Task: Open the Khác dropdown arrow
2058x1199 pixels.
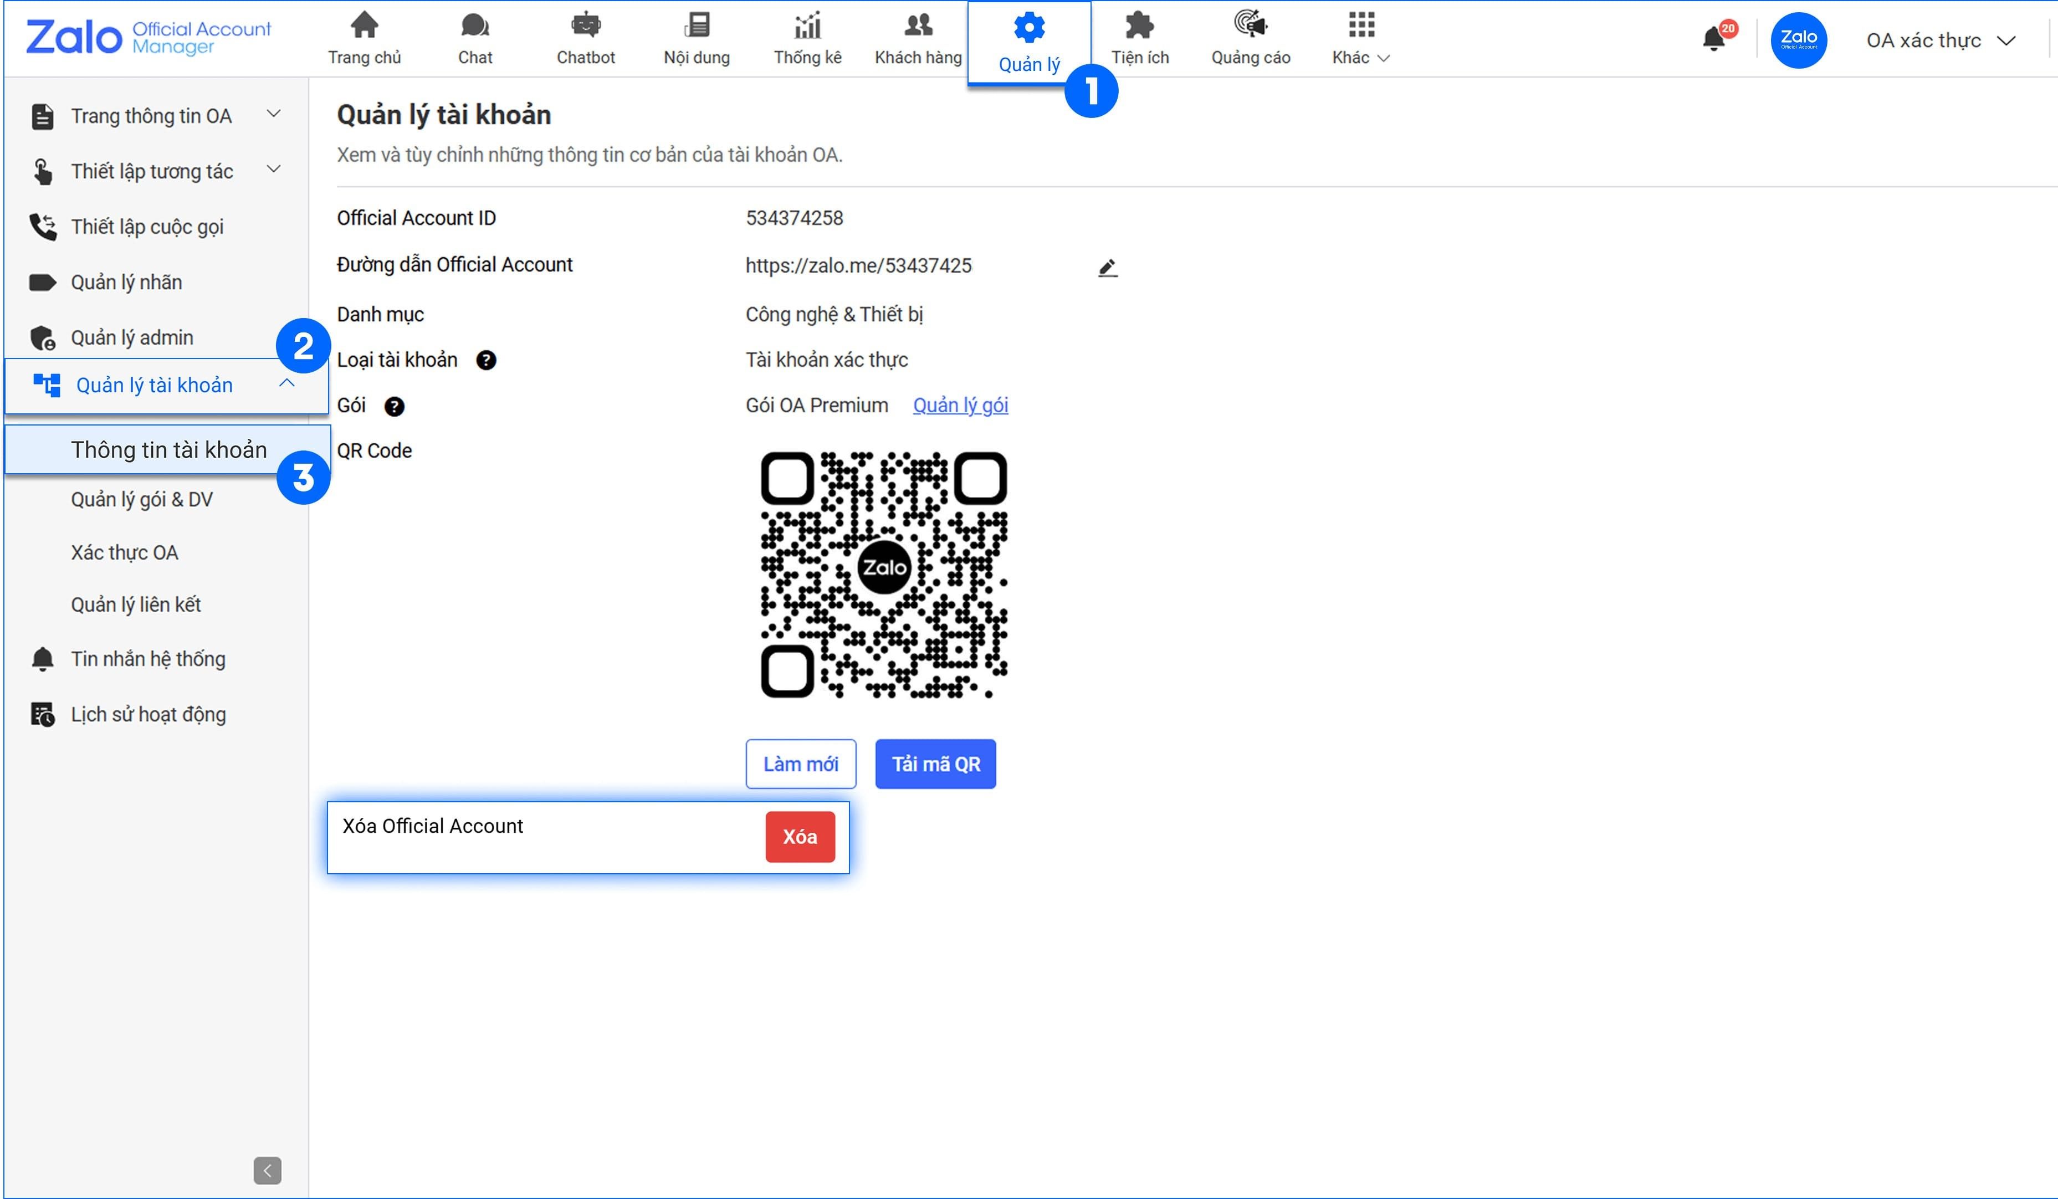Action: 1384,58
